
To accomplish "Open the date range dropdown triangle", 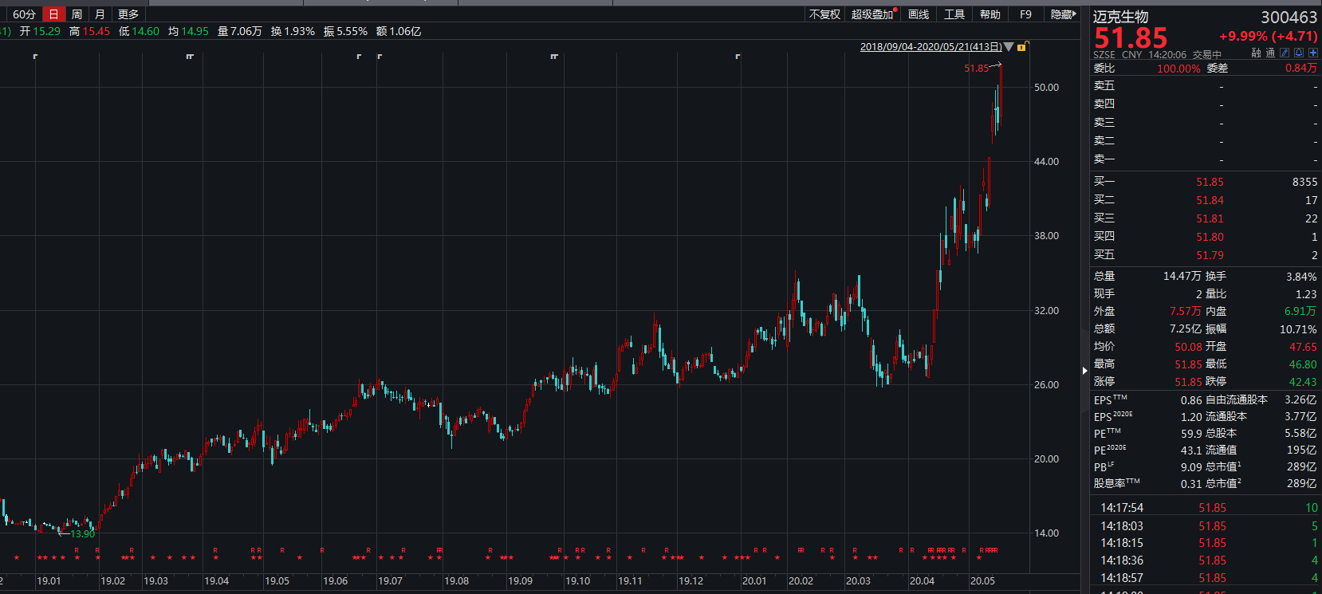I will click(x=1009, y=47).
